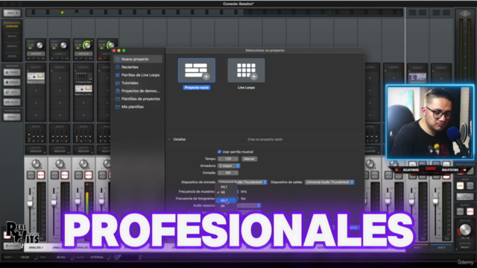
Task: Click the DEFAULT parameters button in Console
Action: [12, 117]
